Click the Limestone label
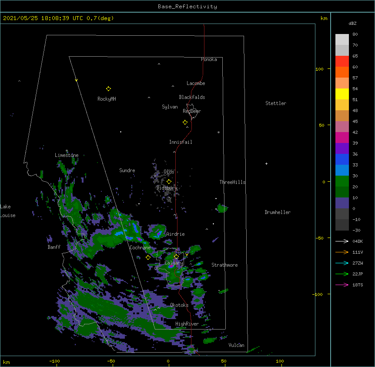This screenshot has height=367, width=375. (67, 155)
